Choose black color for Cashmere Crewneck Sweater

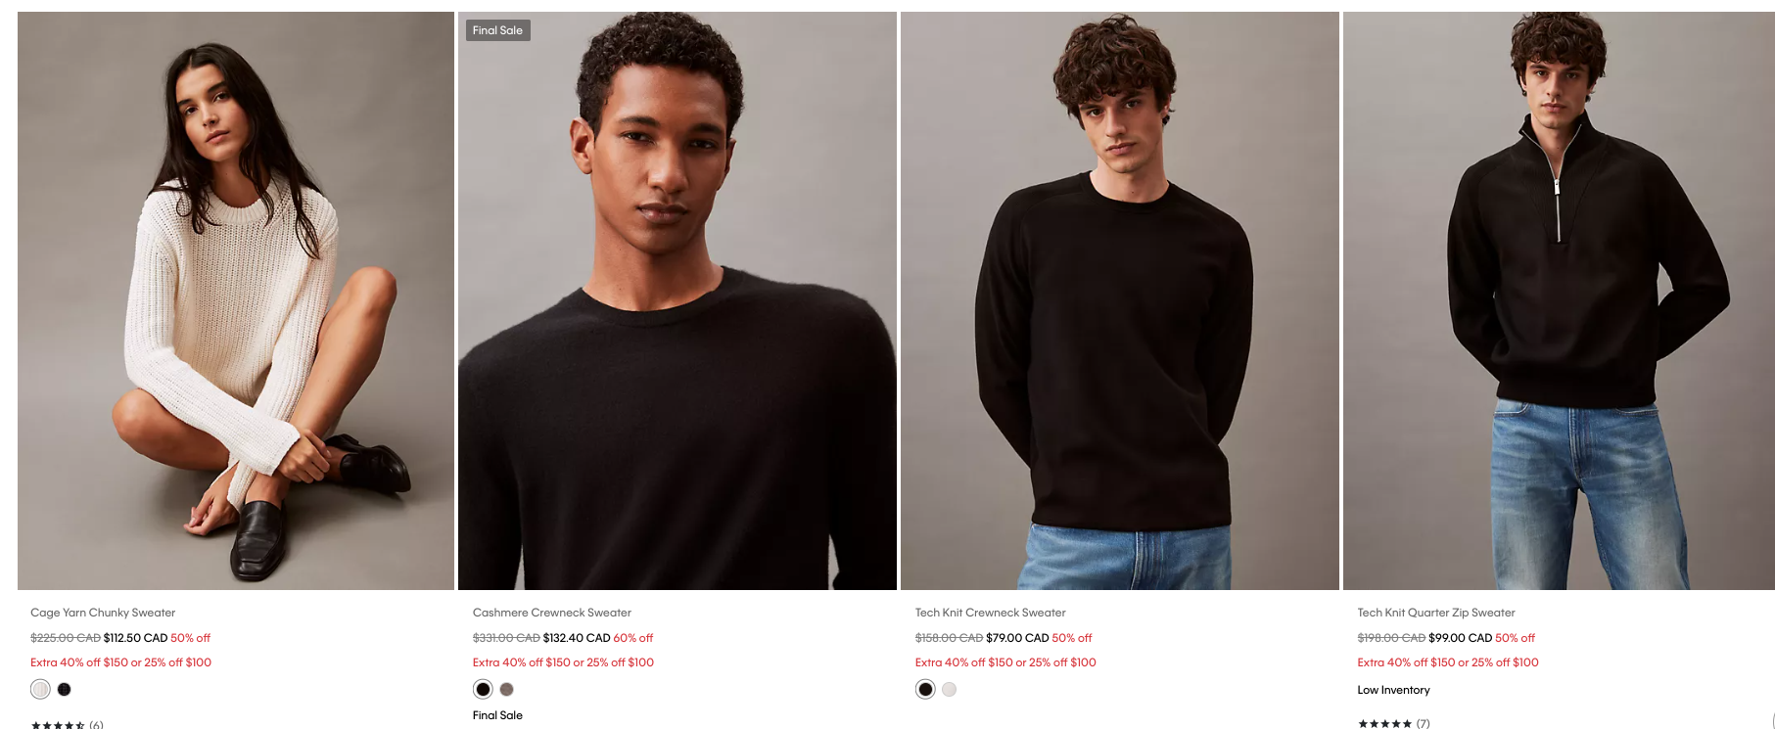tap(483, 689)
